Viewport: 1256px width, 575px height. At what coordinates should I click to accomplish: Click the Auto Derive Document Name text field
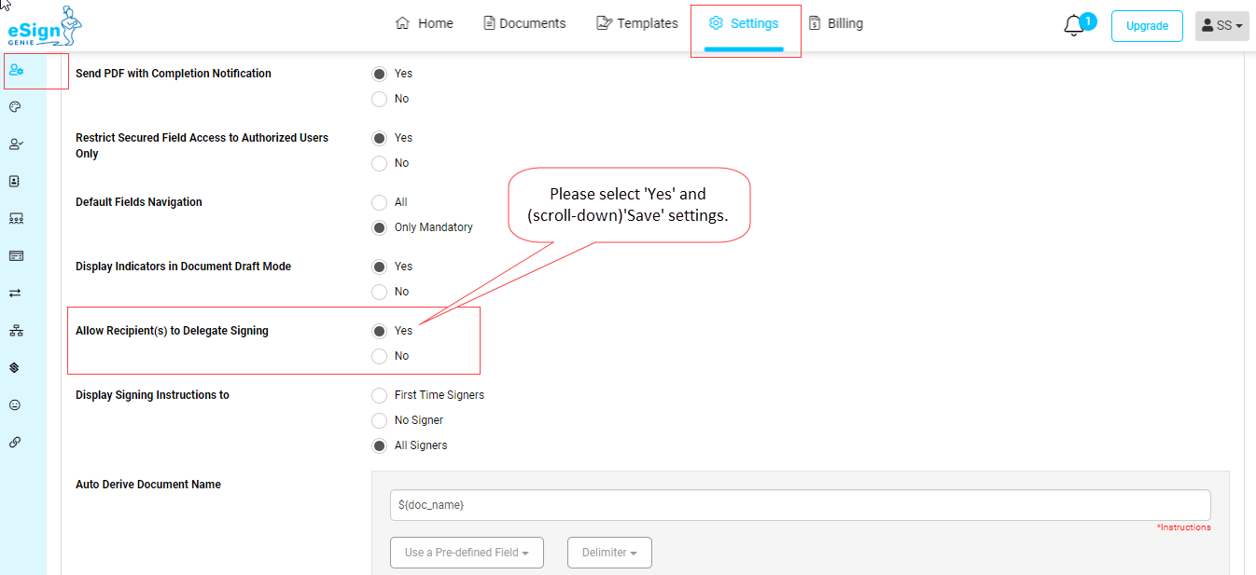800,505
